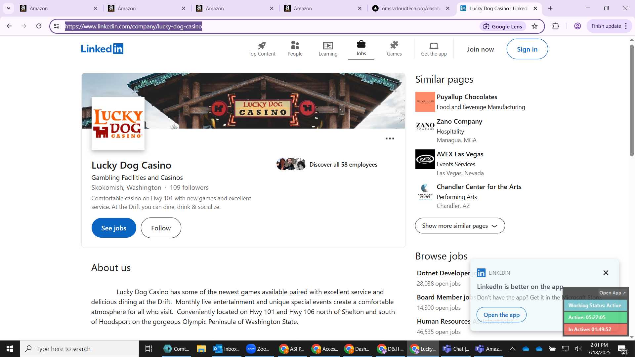The image size is (635, 357).
Task: Click the Sign in button
Action: click(527, 49)
